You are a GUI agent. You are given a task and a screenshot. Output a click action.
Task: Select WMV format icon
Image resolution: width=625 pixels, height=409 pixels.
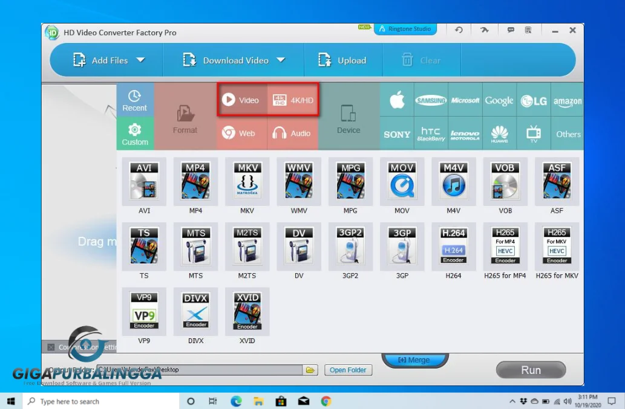298,181
